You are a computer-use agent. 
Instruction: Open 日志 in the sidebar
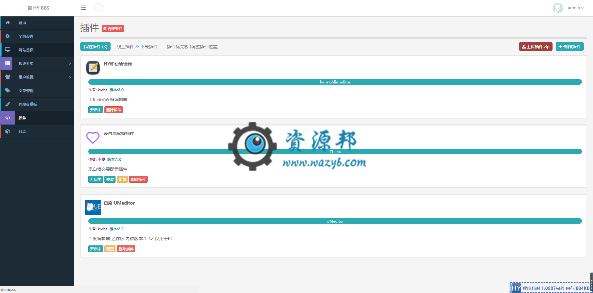37,131
